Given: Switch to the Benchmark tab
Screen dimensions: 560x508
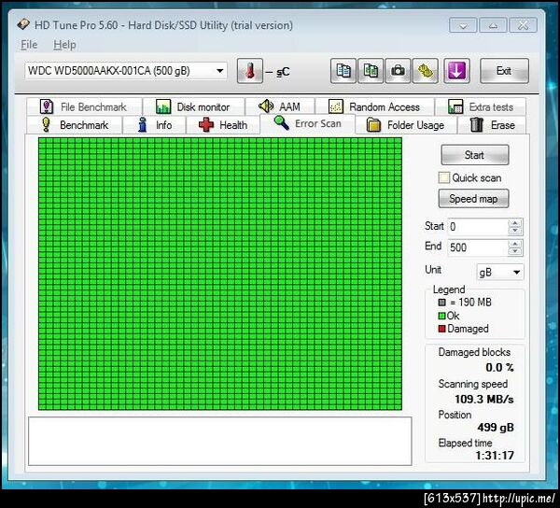Looking at the screenshot, I should tap(75, 125).
